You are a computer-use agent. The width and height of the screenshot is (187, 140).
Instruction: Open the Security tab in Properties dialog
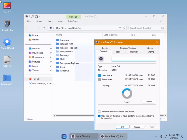(105, 48)
